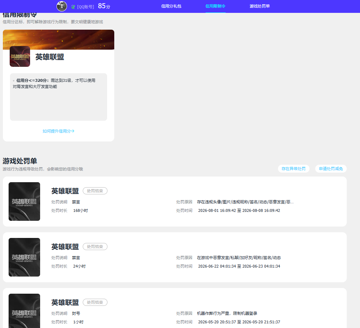360x328 pixels.
Task: Click game thumbnail of 168小时 penalty
Action: coord(24,201)
